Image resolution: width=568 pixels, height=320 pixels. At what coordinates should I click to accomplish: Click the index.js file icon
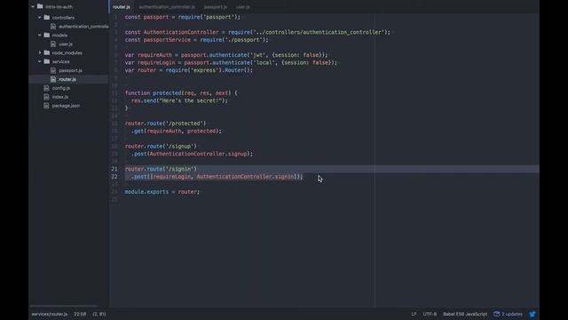tap(46, 97)
